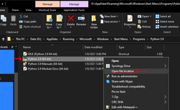180x110 pixels.
Task: Click the IDLE (Python 3.9 64-bit) shortcut icon
Action: (25, 54)
